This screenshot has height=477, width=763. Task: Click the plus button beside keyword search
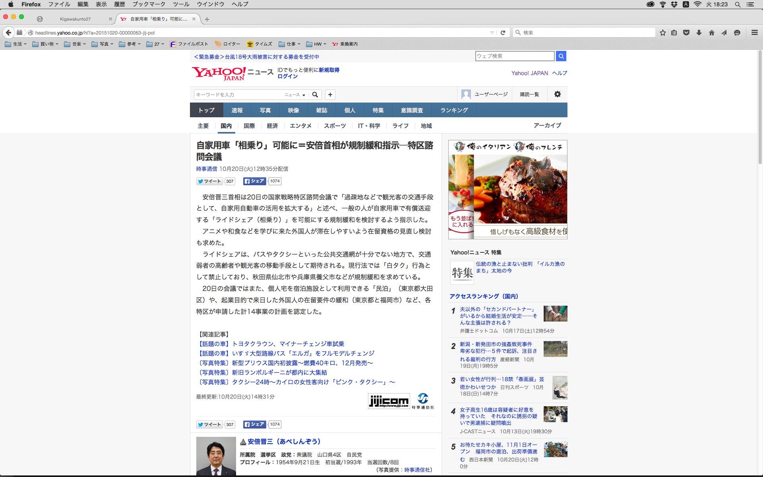[x=330, y=95]
